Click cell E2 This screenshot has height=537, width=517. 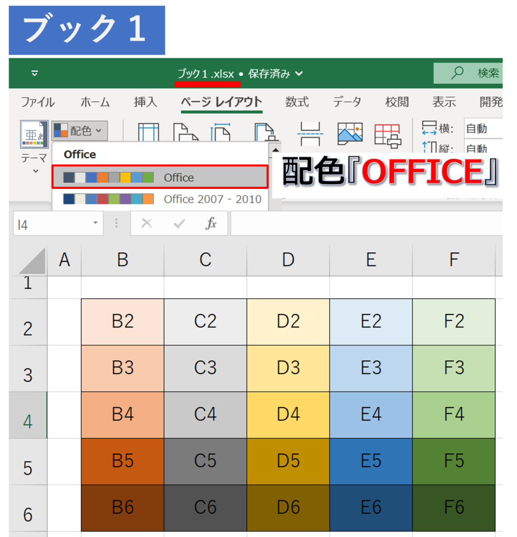(x=371, y=322)
